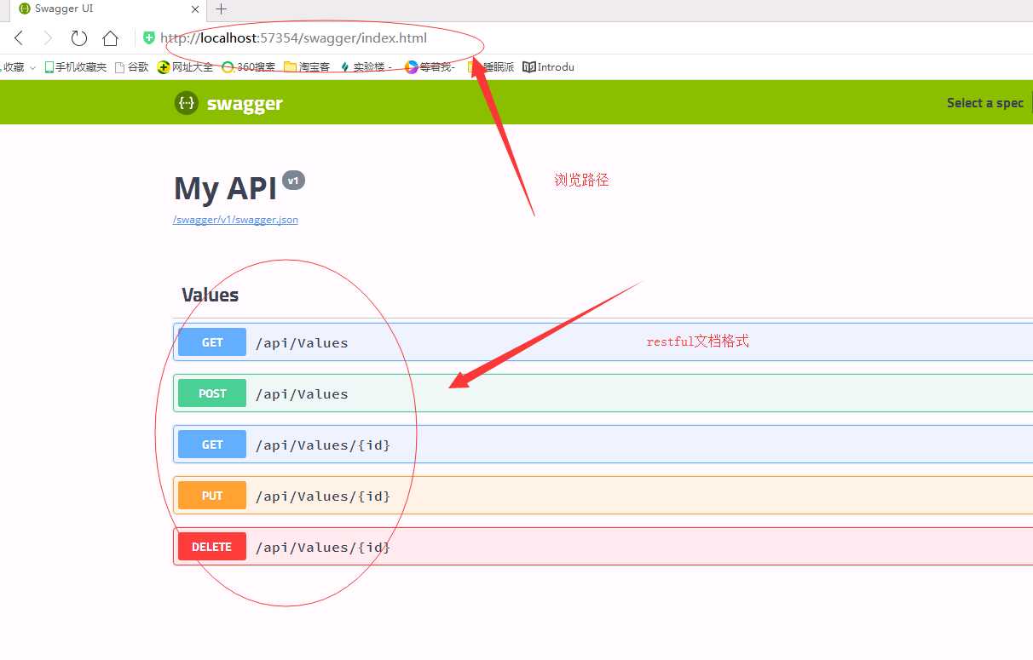Viewport: 1033px width, 660px height.
Task: Expand the POST /api/Values operation
Action: [x=603, y=393]
